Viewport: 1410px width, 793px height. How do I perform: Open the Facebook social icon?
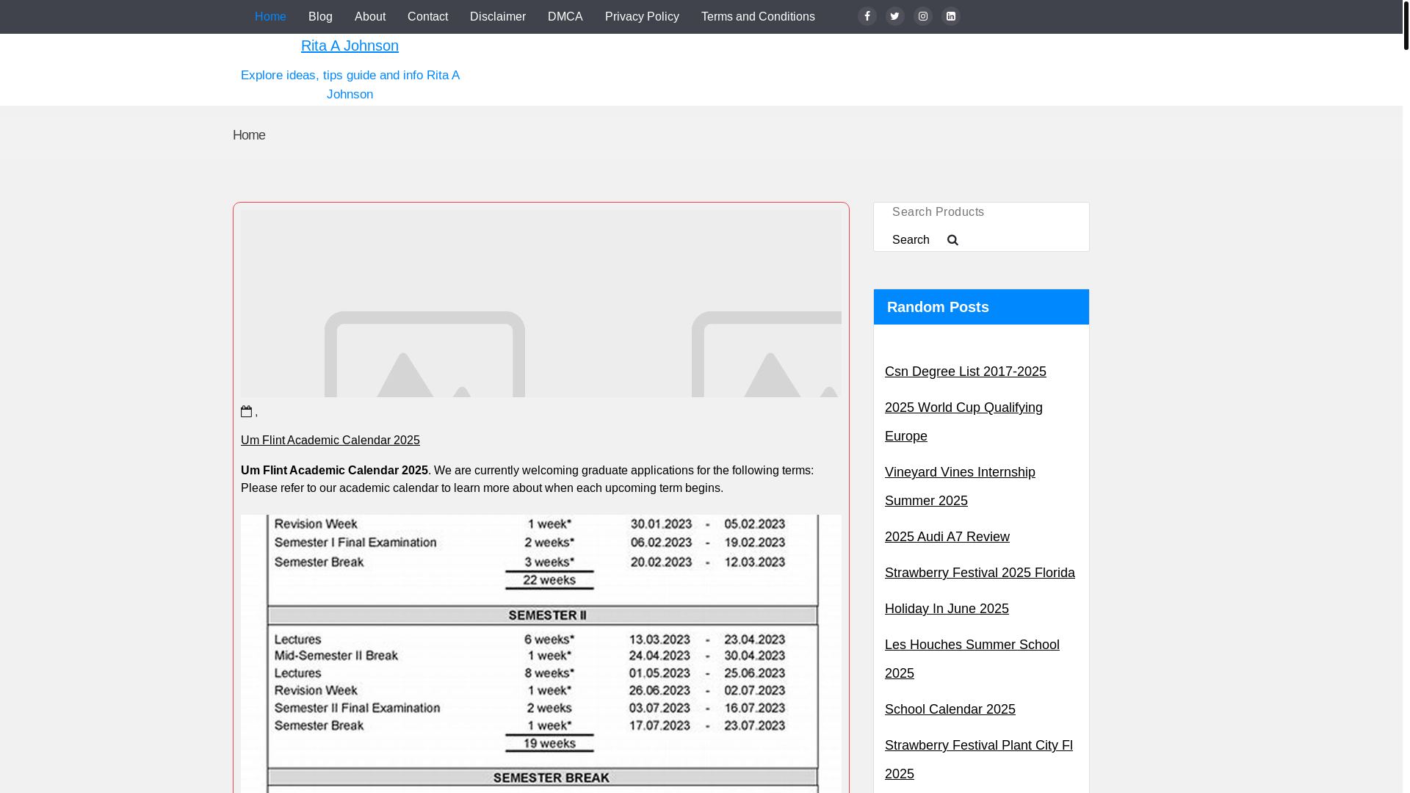click(x=867, y=16)
